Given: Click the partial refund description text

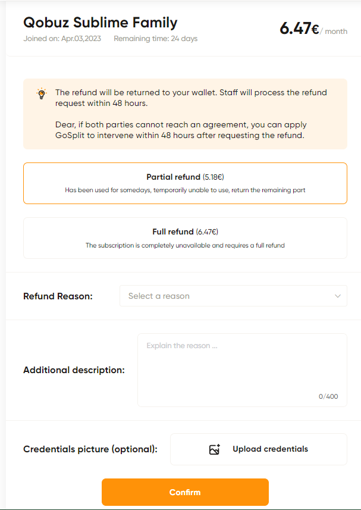Looking at the screenshot, I should [x=185, y=190].
